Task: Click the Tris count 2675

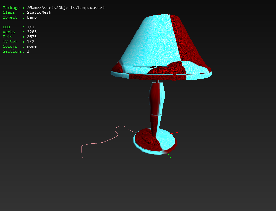Action: click(x=32, y=37)
